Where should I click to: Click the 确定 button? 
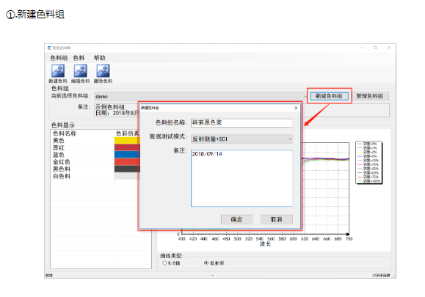pos(236,219)
